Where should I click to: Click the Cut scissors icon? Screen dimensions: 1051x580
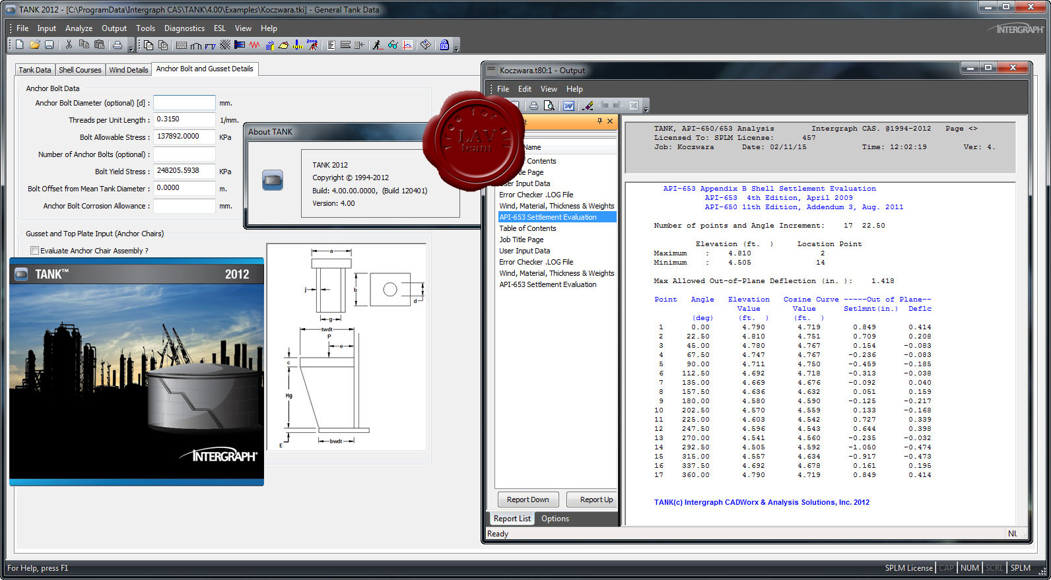(x=69, y=45)
